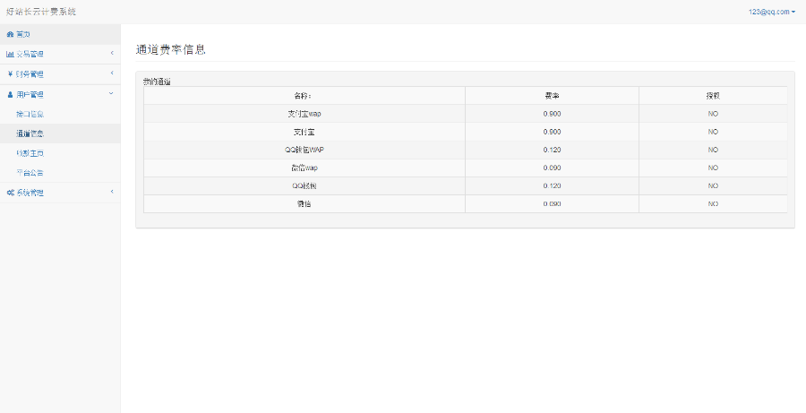806x413 pixels.
Task: Expand the 财务管理 menu chevron
Action: (x=112, y=74)
